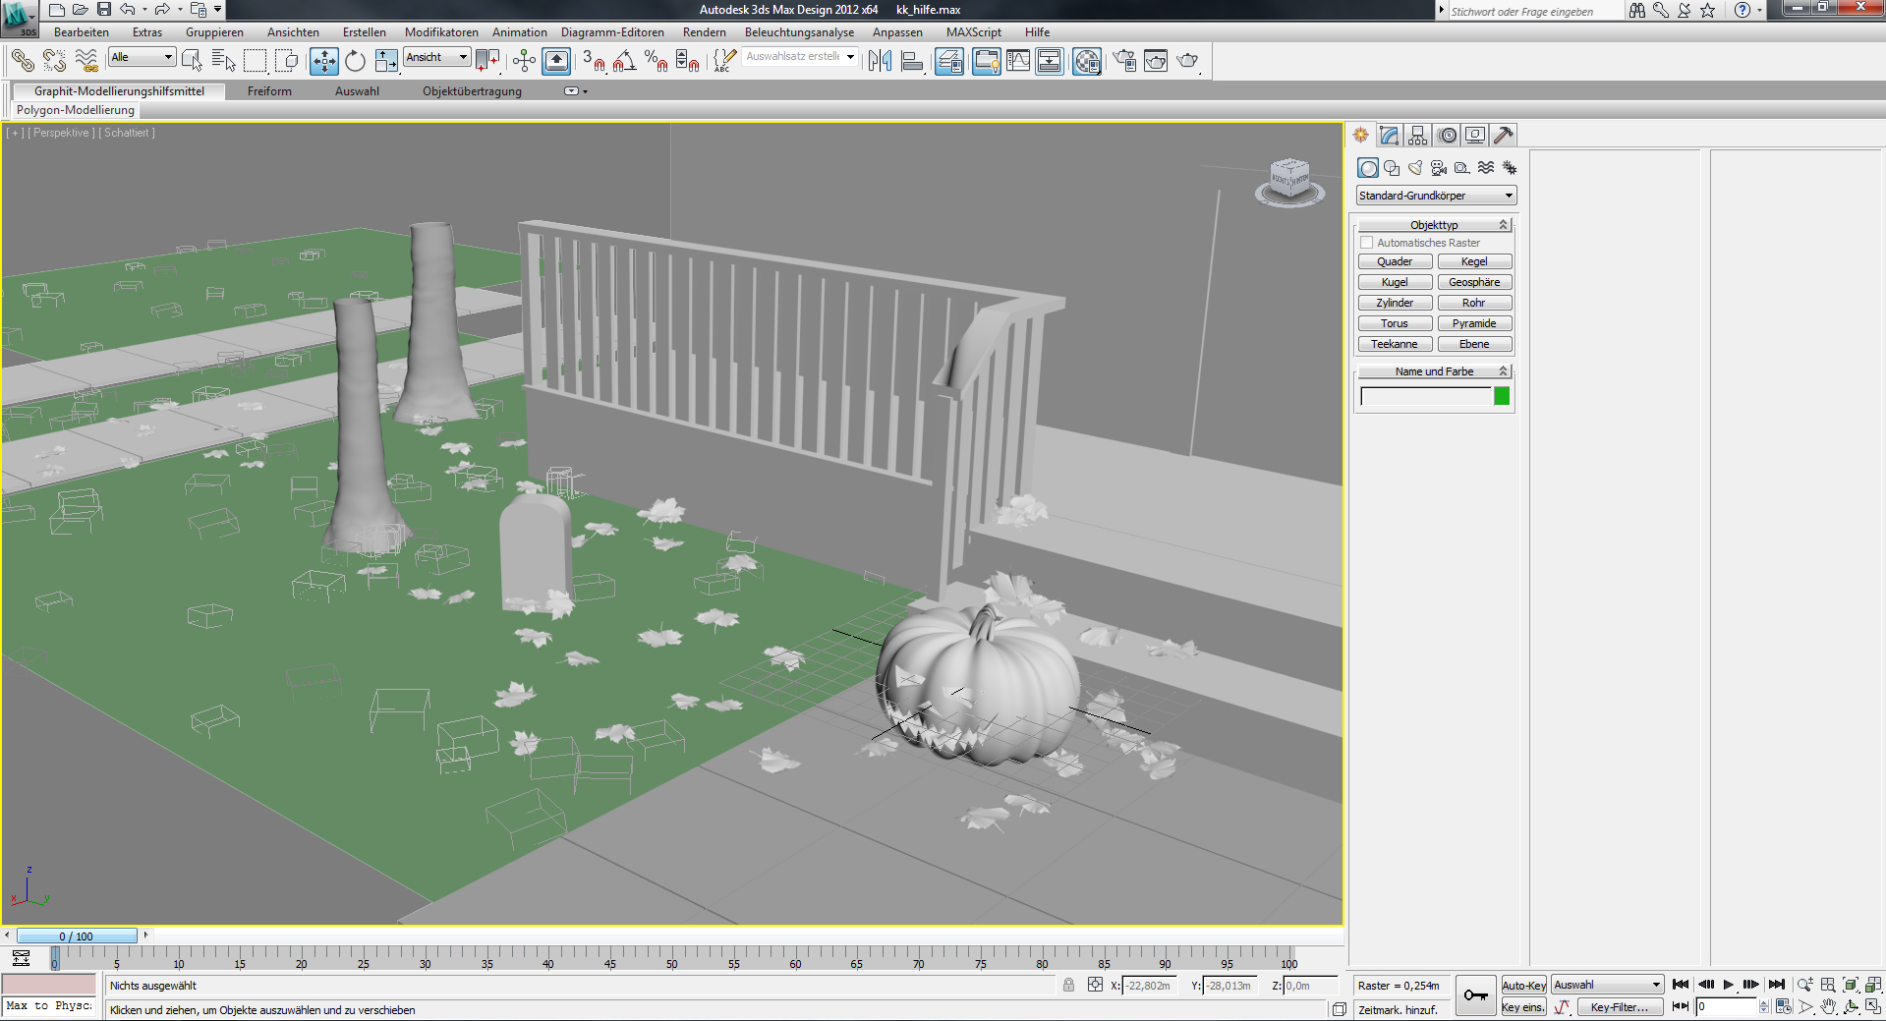Click the Kugel primitive button
Image resolution: width=1886 pixels, height=1021 pixels.
coord(1395,282)
